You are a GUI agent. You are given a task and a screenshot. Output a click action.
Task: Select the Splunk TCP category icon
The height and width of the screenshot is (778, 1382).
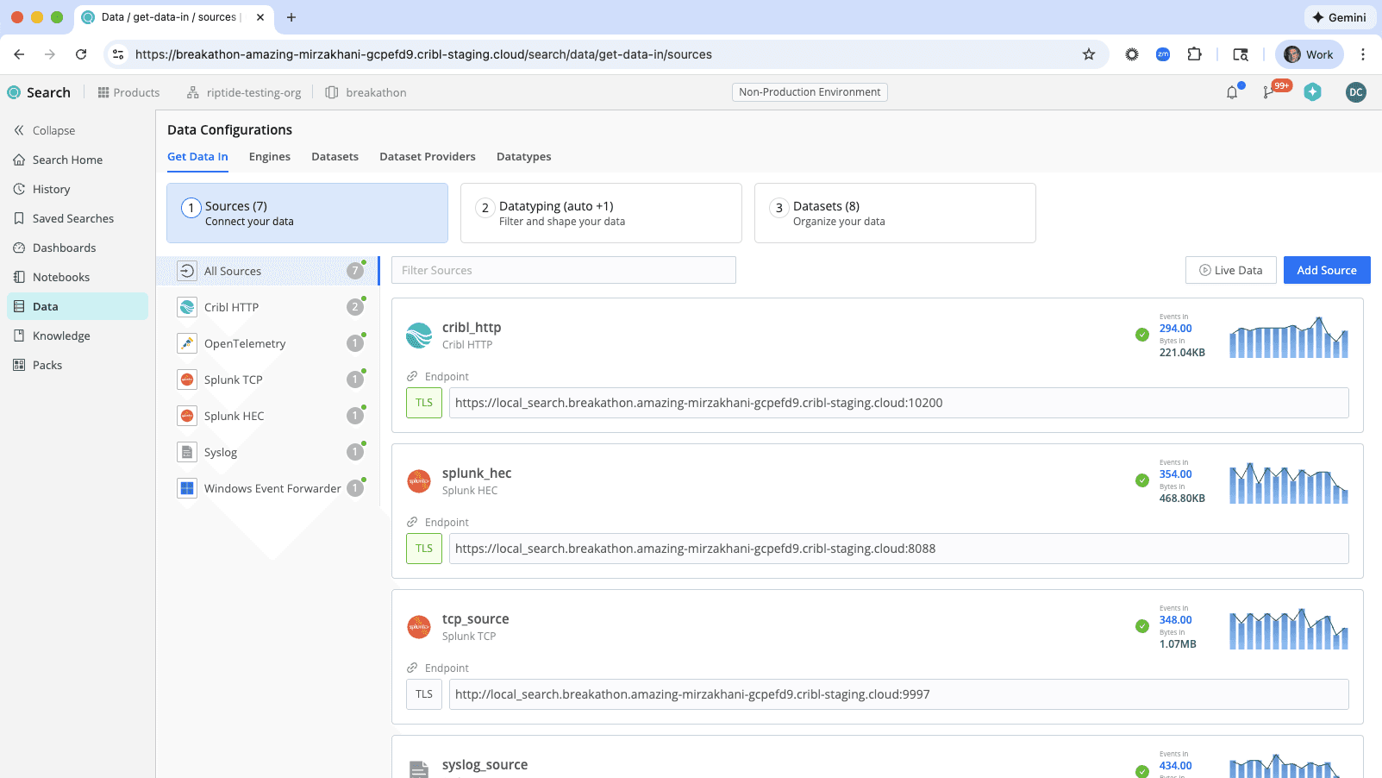pos(186,379)
